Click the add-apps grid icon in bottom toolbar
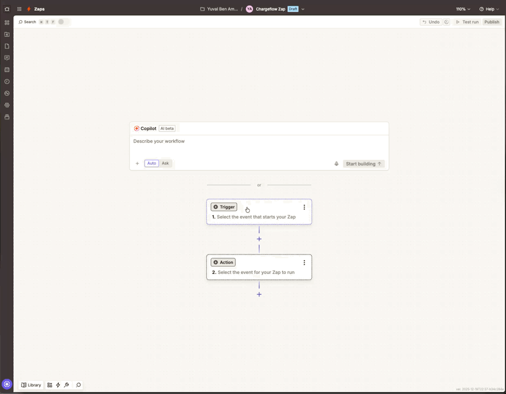Image resolution: width=506 pixels, height=394 pixels. coord(49,385)
